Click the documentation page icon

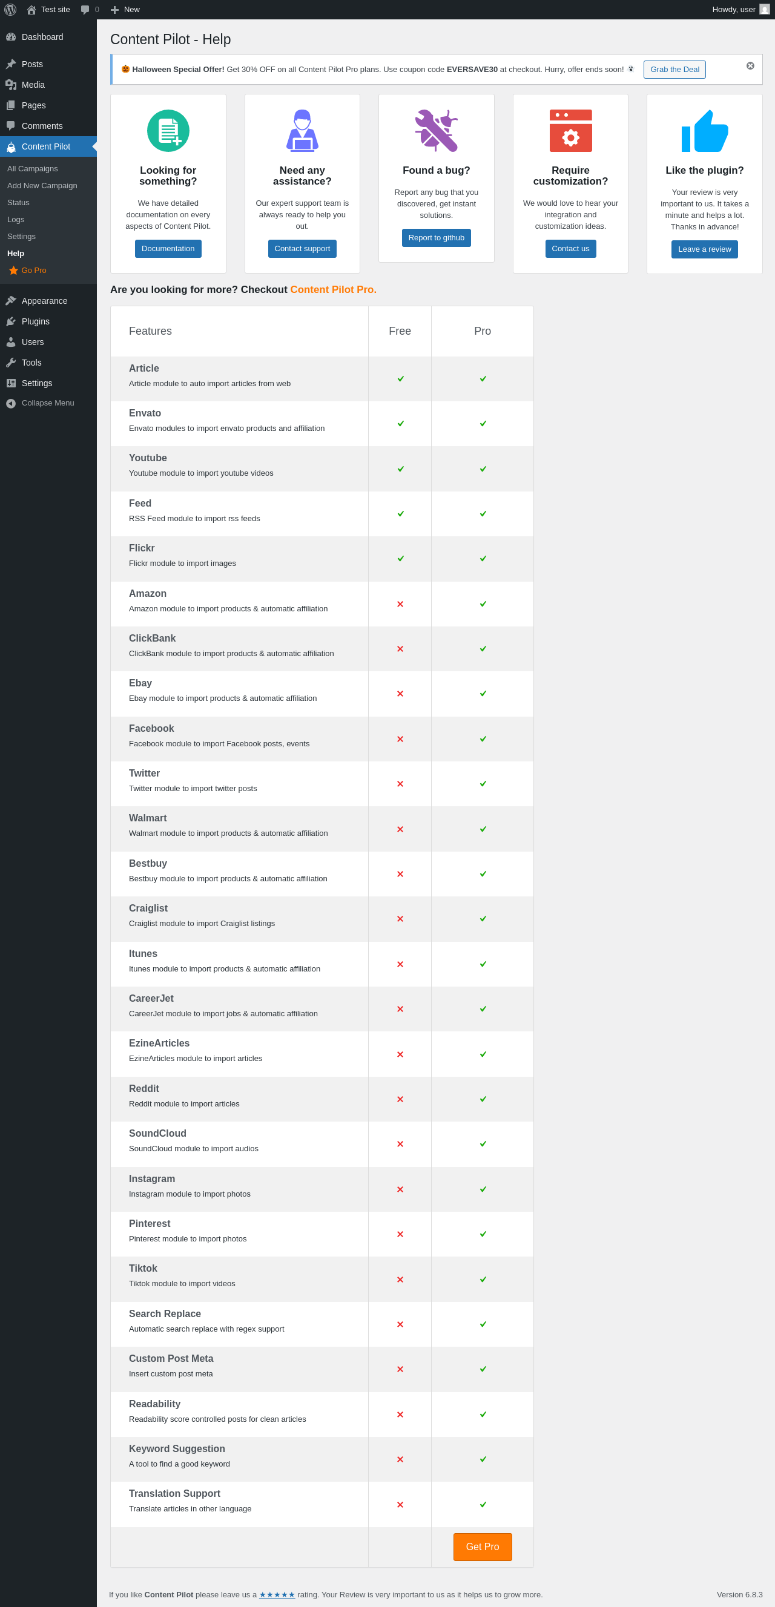[168, 130]
